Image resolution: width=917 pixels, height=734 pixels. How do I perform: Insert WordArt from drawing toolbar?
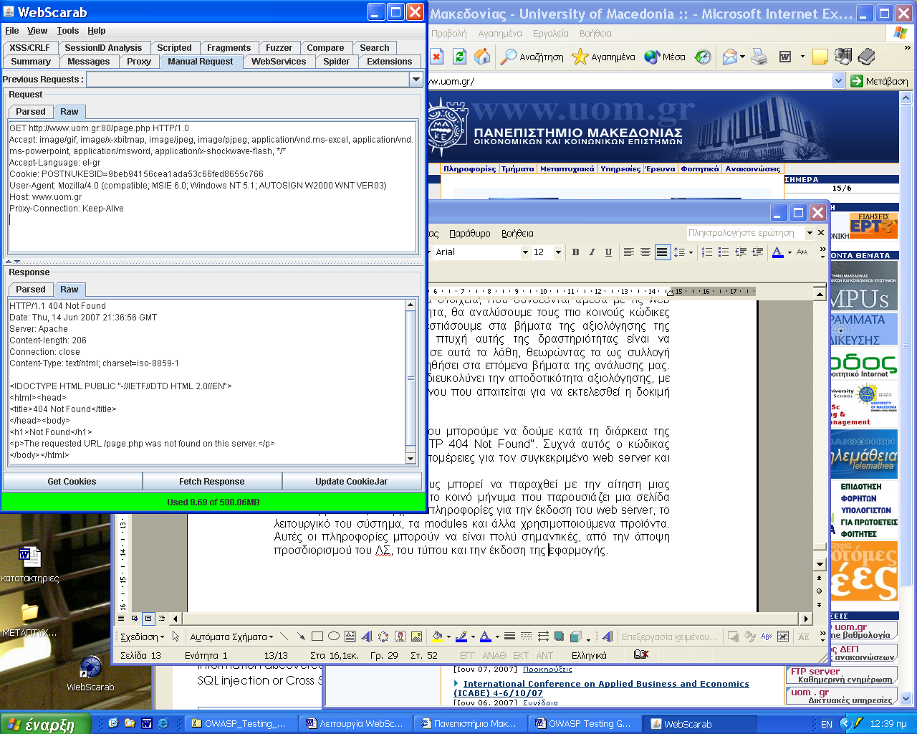pos(367,636)
